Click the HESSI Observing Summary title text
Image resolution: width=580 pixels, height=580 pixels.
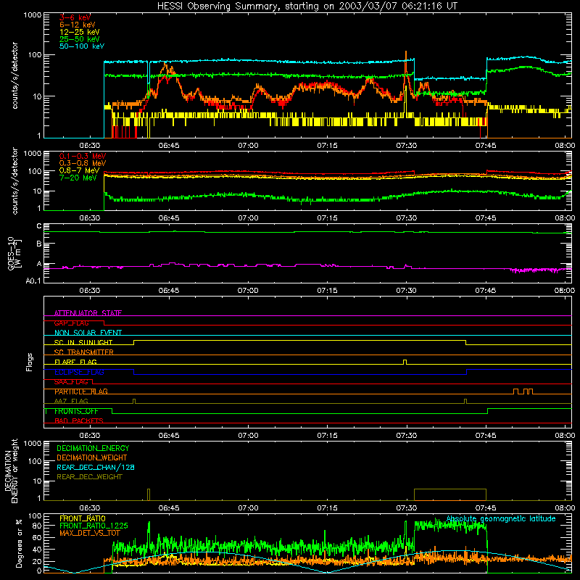[307, 7]
